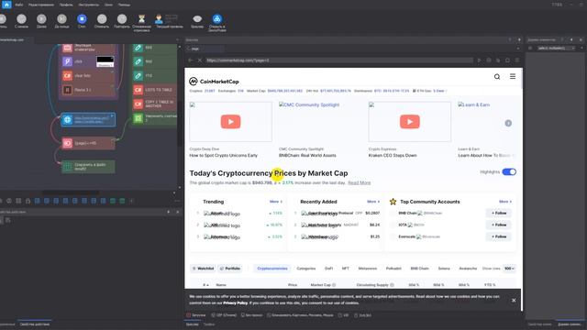The height and width of the screenshot is (330, 587).
Task: Click the Open in ZennoPoster blue icon
Action: [x=217, y=18]
